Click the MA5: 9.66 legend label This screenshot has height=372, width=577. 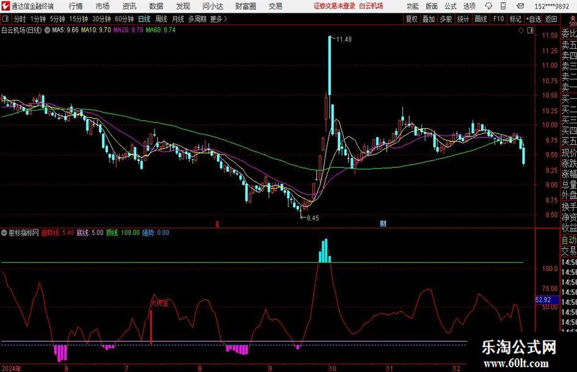pos(65,30)
